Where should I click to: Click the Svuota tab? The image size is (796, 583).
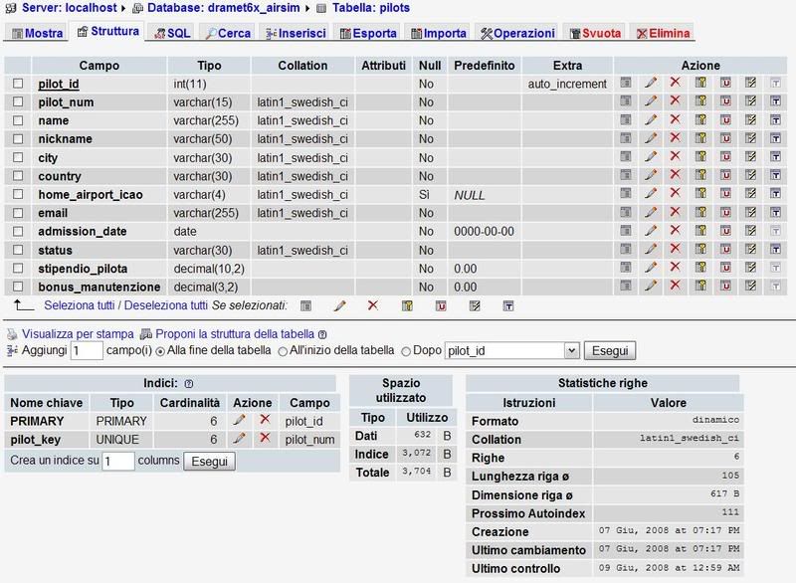coord(595,33)
